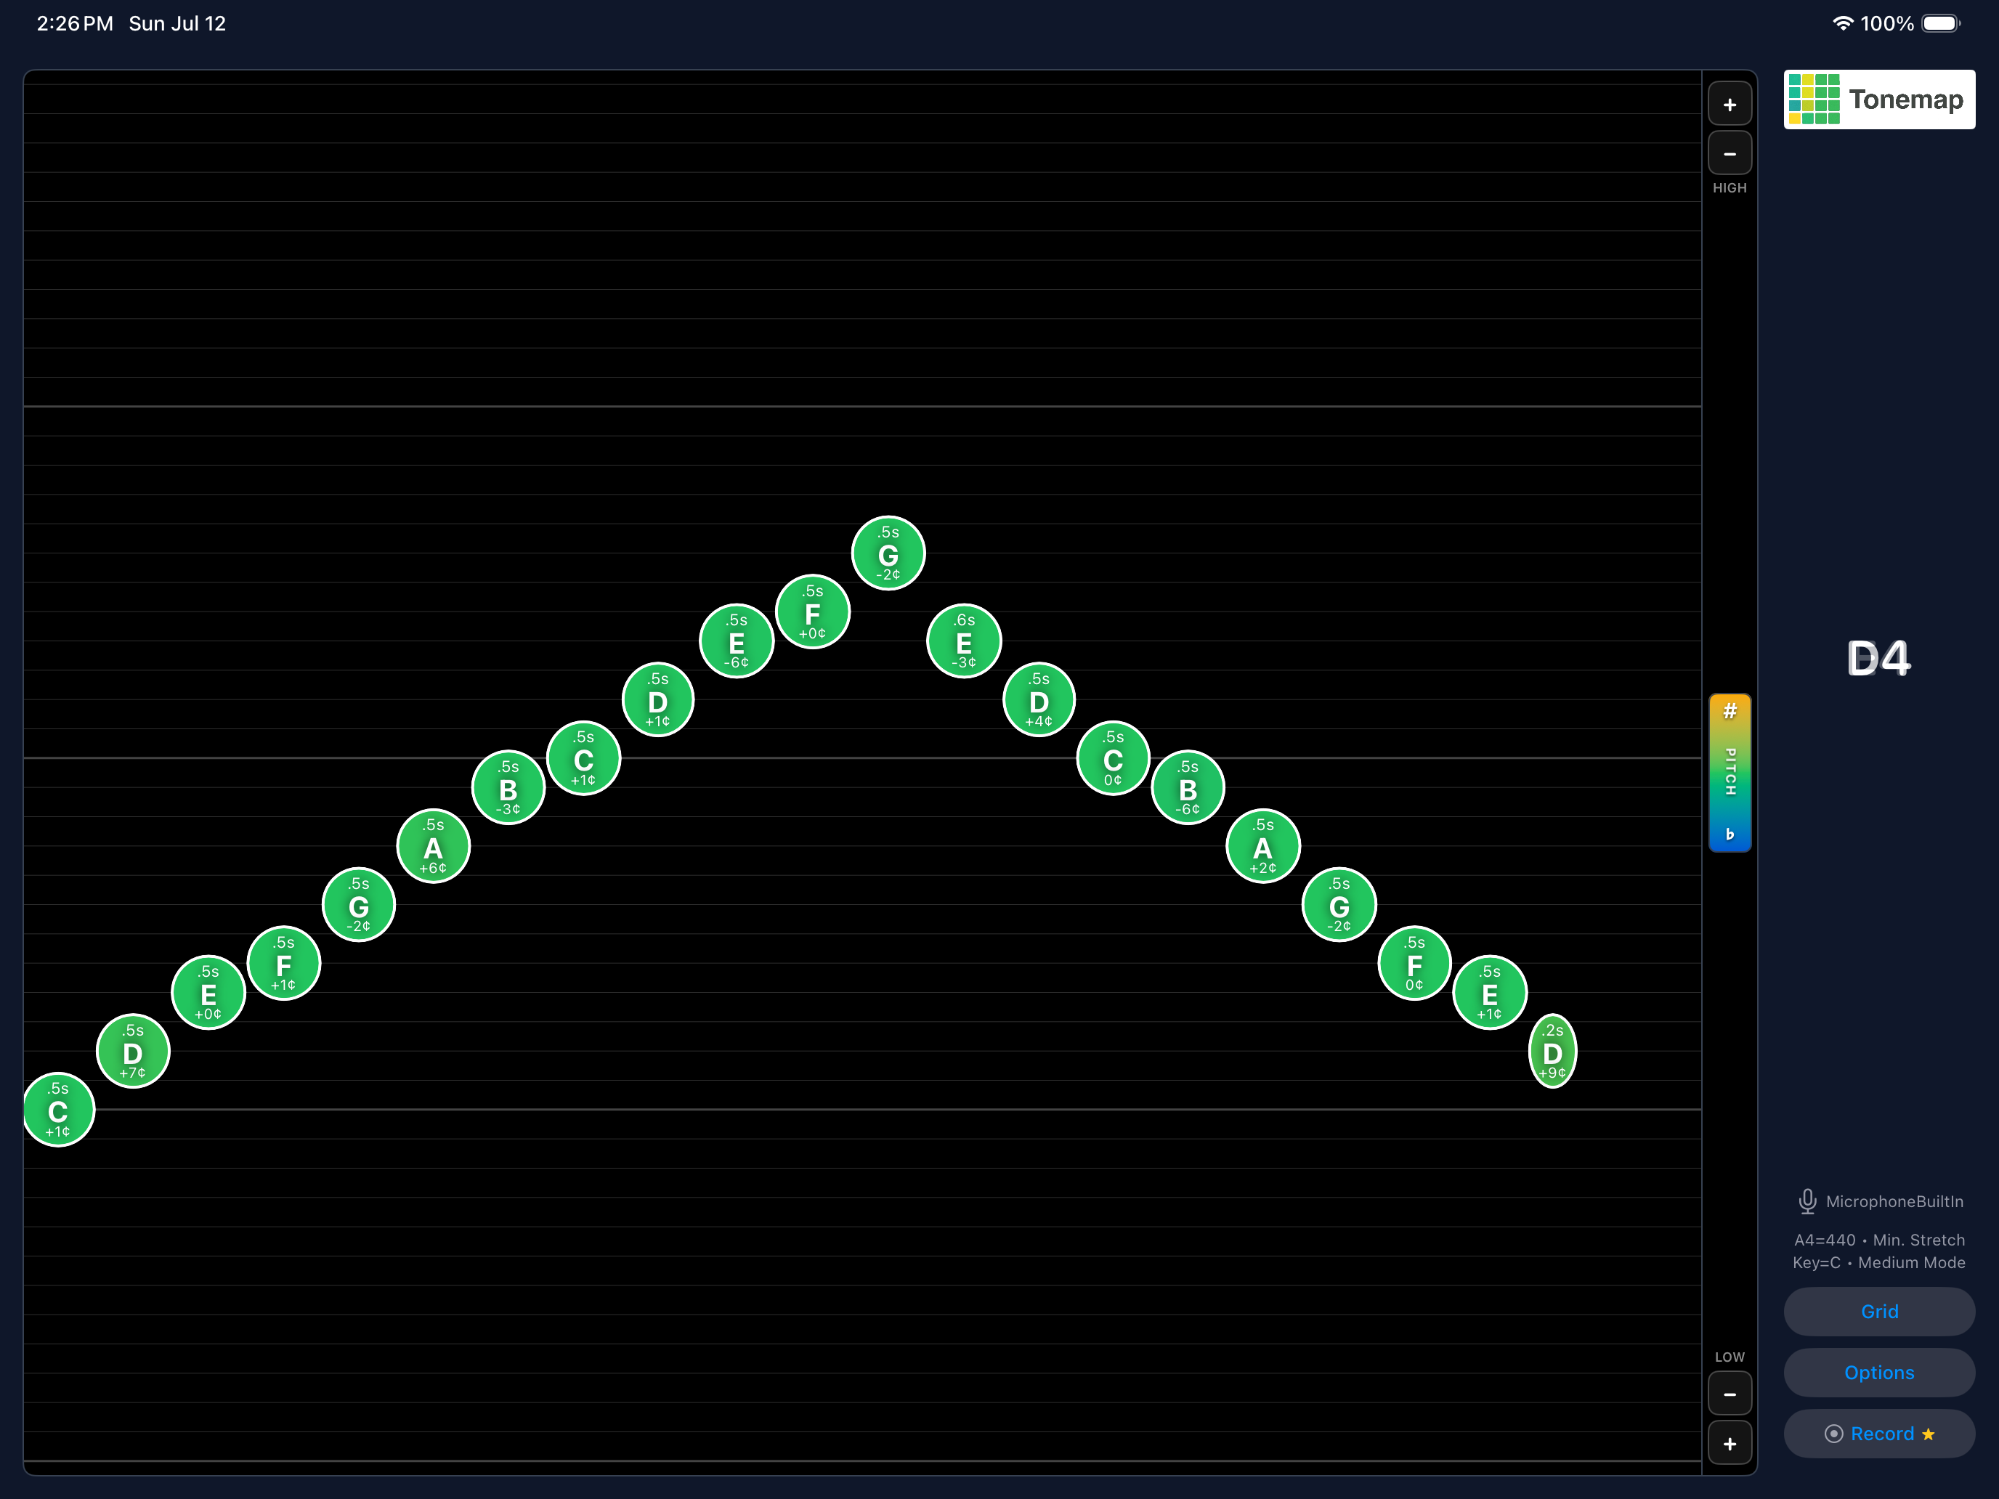Select the .2s D +9¢ note bubble
Screen dimensions: 1999x1499
pyautogui.click(x=1552, y=1051)
